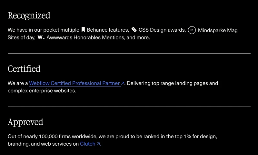
Task: Open the Webflow Certified Professional Partner link
Action: [74, 83]
